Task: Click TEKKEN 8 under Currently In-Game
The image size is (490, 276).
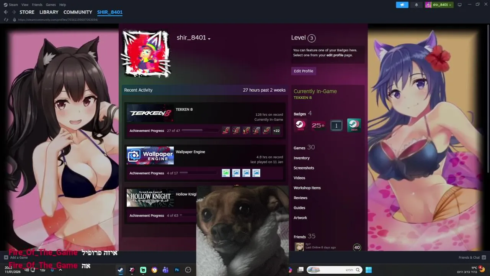Action: 302,98
